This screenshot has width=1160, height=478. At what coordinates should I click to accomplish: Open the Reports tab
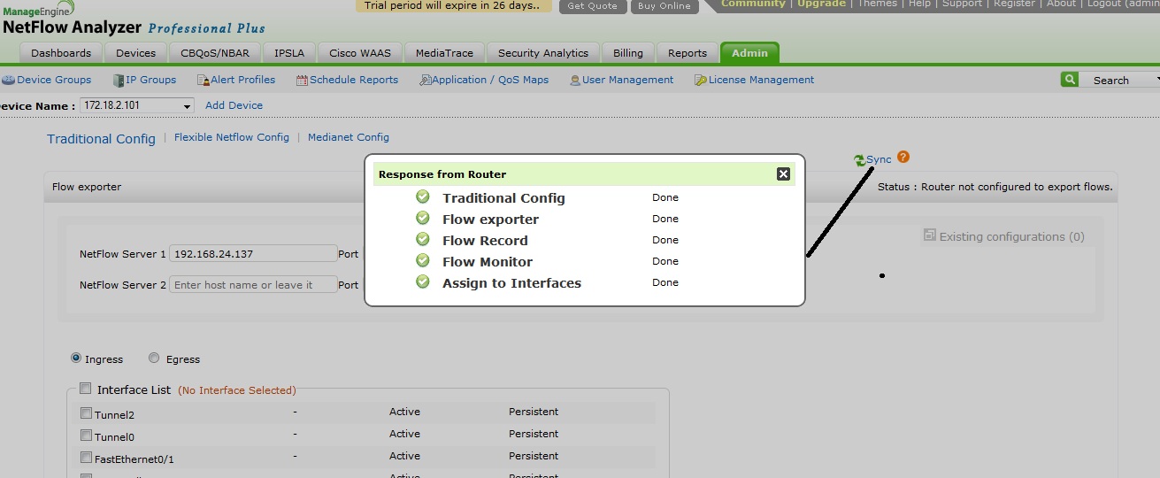pos(688,53)
